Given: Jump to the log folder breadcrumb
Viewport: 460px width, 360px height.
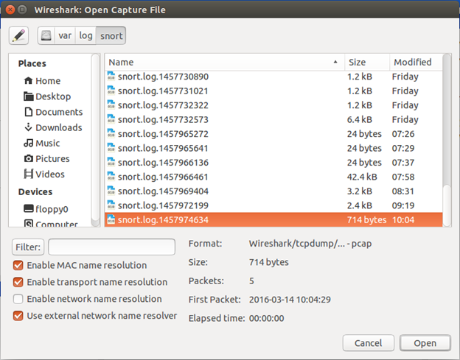Looking at the screenshot, I should point(87,35).
